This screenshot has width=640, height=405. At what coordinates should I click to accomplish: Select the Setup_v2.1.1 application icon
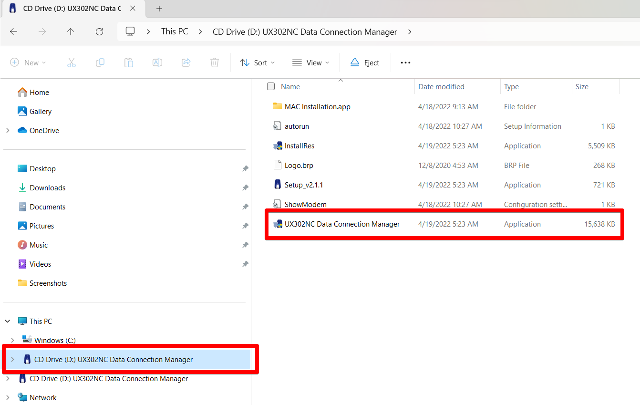278,185
